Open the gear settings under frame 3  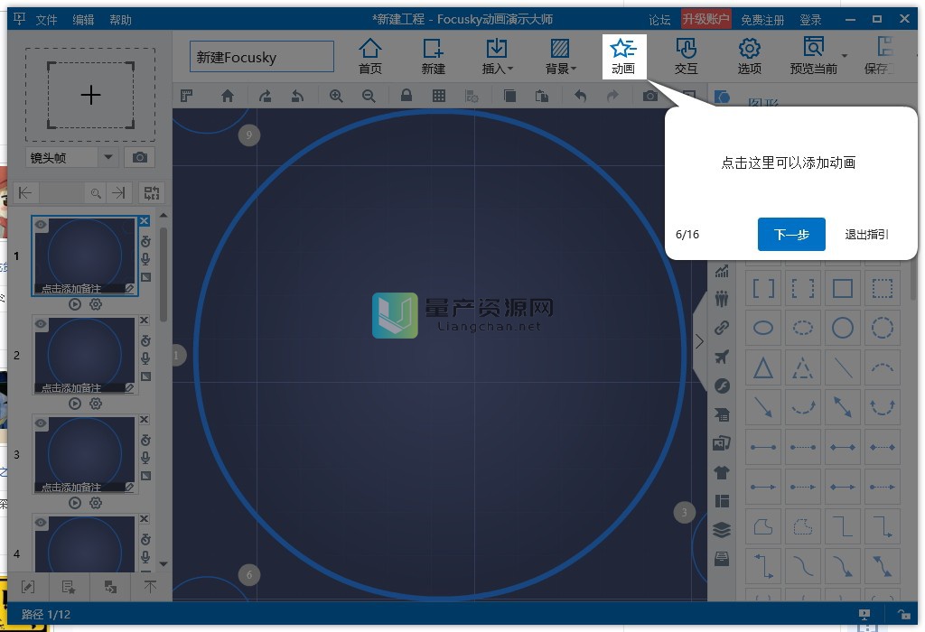[96, 503]
